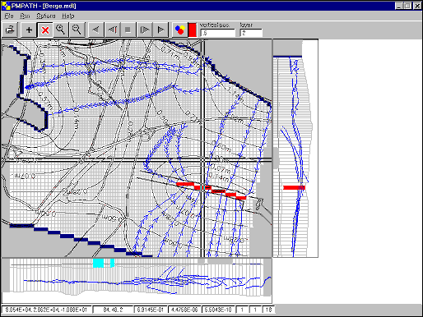The height and width of the screenshot is (317, 423).
Task: Click the red current color swatch
Action: [x=193, y=30]
